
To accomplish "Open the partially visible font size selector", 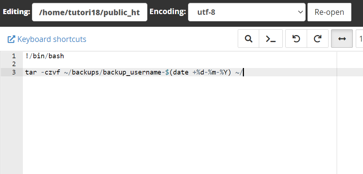I will coord(359,39).
